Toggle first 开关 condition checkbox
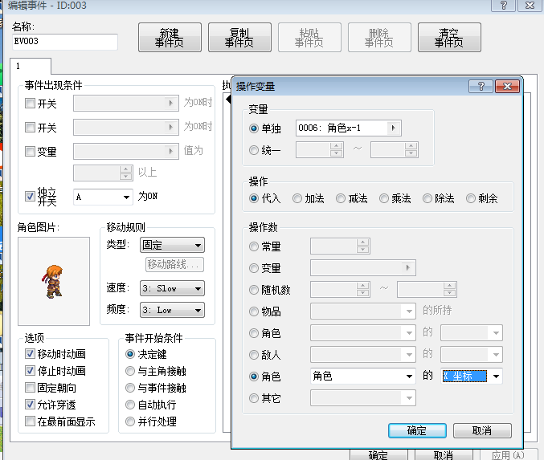544x460 pixels. (31, 104)
